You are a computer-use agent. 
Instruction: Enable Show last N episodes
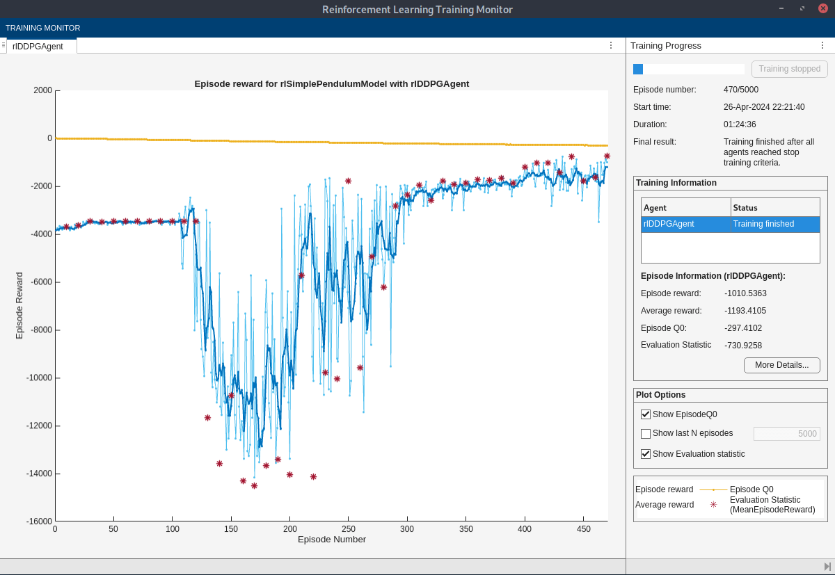point(646,433)
